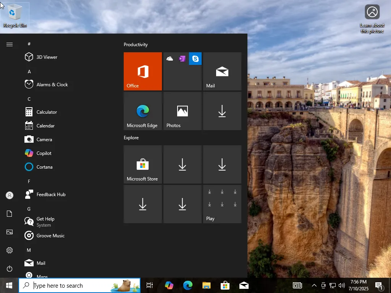Open Microsoft Edge from the taskbar
This screenshot has width=391, height=293.
coord(188,285)
